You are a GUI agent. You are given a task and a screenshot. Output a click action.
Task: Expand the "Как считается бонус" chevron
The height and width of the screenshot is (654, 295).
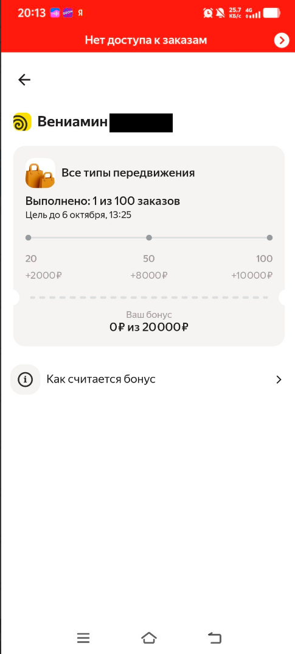[x=279, y=379]
